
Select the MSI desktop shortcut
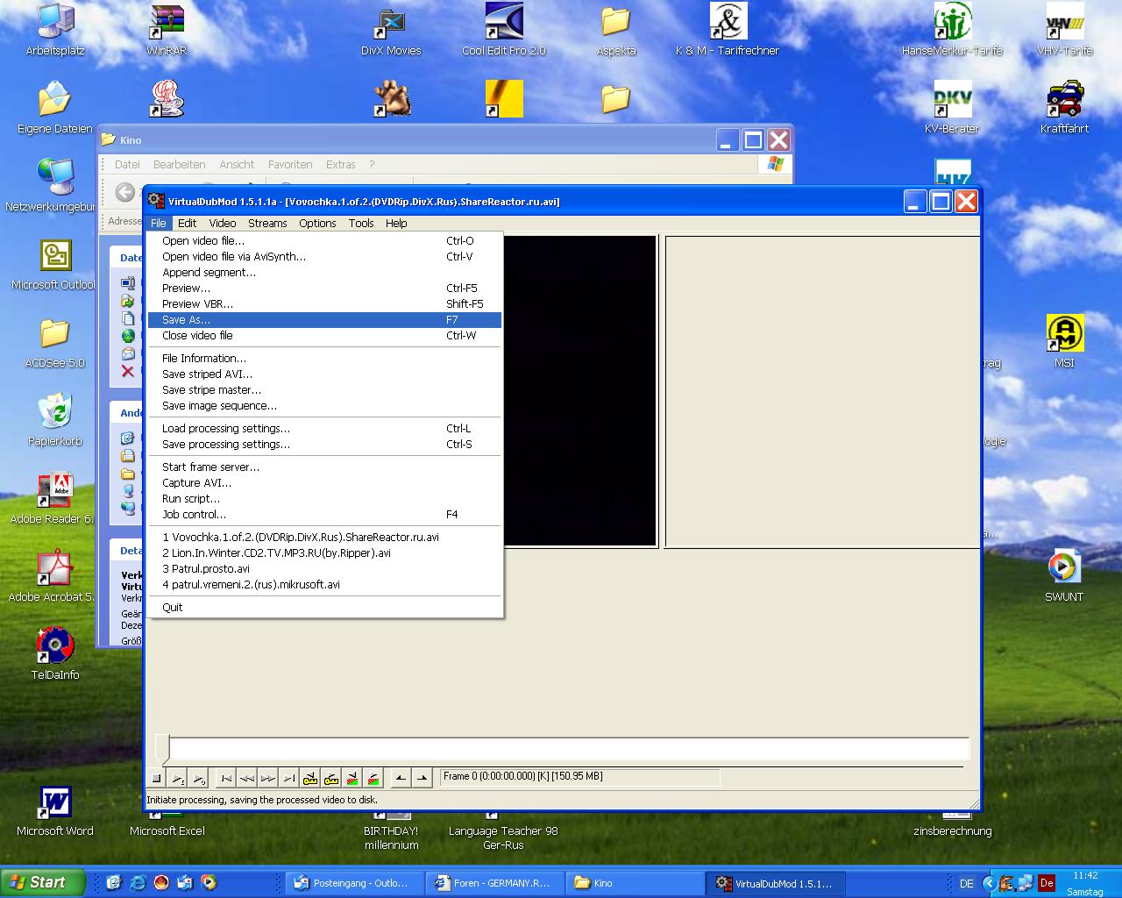pos(1065,342)
